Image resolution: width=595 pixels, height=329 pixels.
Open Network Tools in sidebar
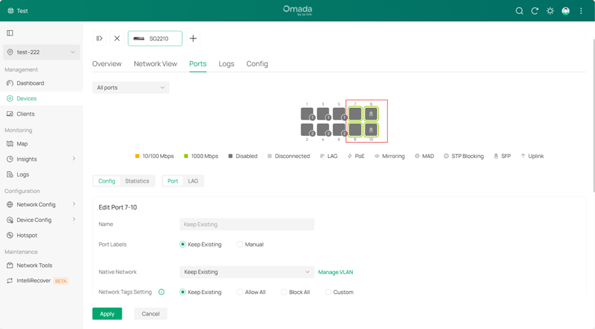tap(34, 265)
